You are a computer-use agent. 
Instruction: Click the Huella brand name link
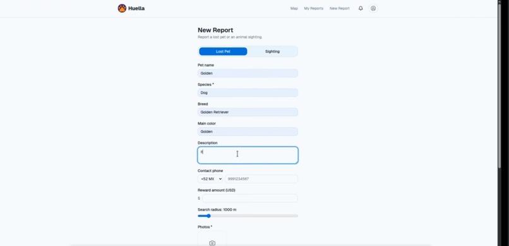tap(136, 8)
